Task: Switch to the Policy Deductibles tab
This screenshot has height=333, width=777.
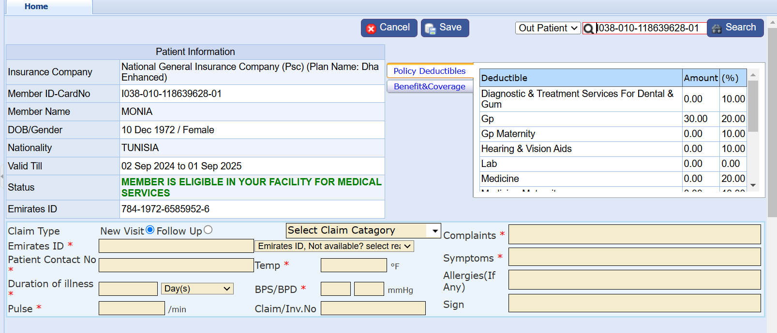Action: click(430, 71)
